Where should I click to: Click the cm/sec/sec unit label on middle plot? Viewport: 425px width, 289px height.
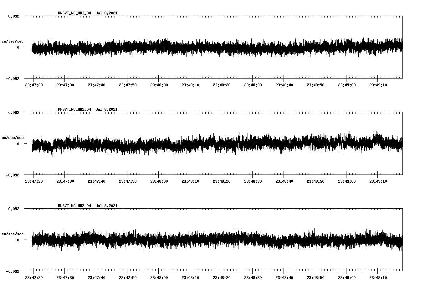coord(13,137)
